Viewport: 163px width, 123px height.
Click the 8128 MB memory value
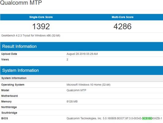(x=72, y=101)
